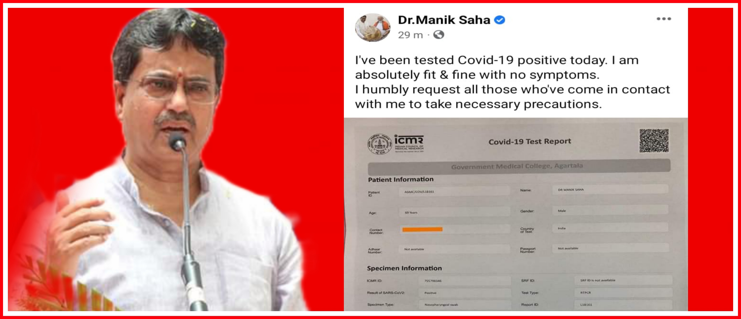The image size is (741, 319).
Task: Click the Specimen Information section heading
Action: [404, 268]
